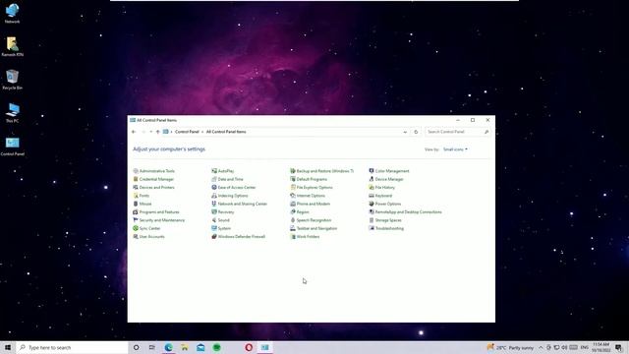
Task: Open Keyboard settings
Action: (380, 196)
